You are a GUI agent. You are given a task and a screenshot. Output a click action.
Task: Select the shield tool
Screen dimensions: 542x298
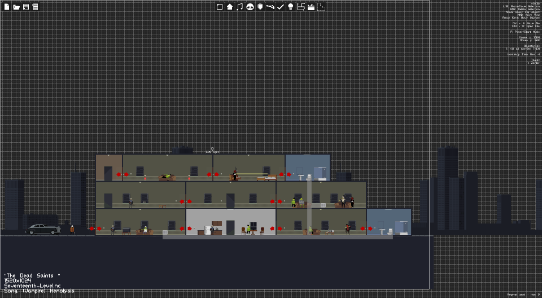260,7
